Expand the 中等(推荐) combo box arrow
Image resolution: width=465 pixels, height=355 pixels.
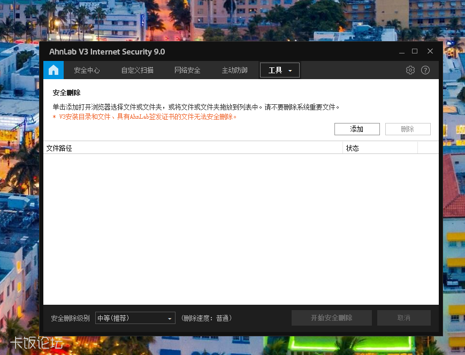point(170,318)
